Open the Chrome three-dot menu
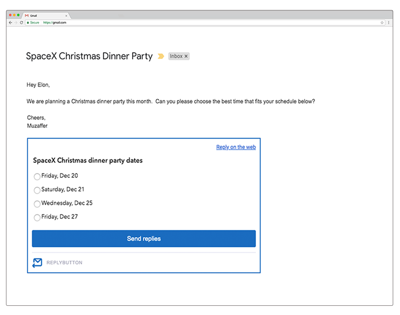The height and width of the screenshot is (315, 400). coord(388,23)
